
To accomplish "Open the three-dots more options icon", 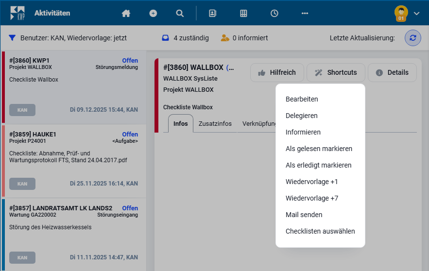I will click(x=305, y=14).
